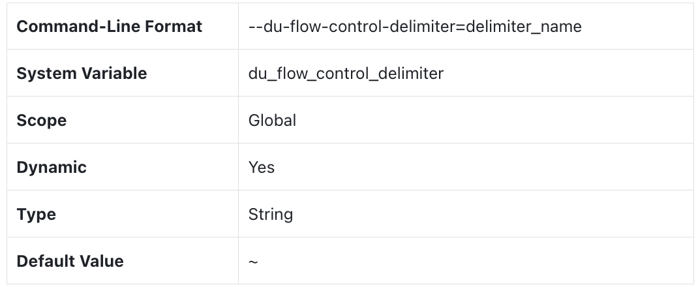Click the System Variable label cell
The height and width of the screenshot is (287, 698).
coord(82,74)
